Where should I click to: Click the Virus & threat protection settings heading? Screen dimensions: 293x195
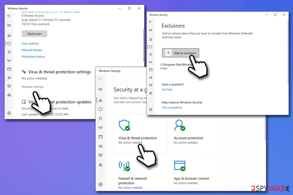point(60,72)
